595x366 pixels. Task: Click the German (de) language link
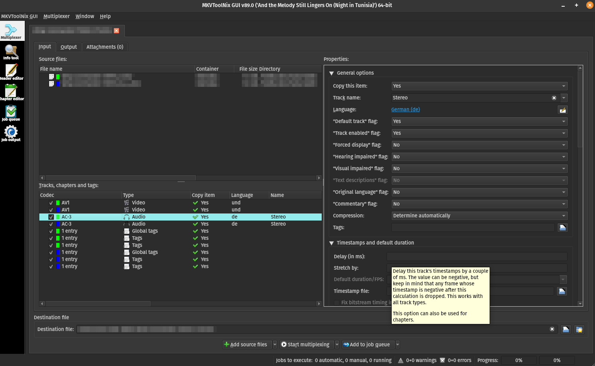pyautogui.click(x=405, y=110)
